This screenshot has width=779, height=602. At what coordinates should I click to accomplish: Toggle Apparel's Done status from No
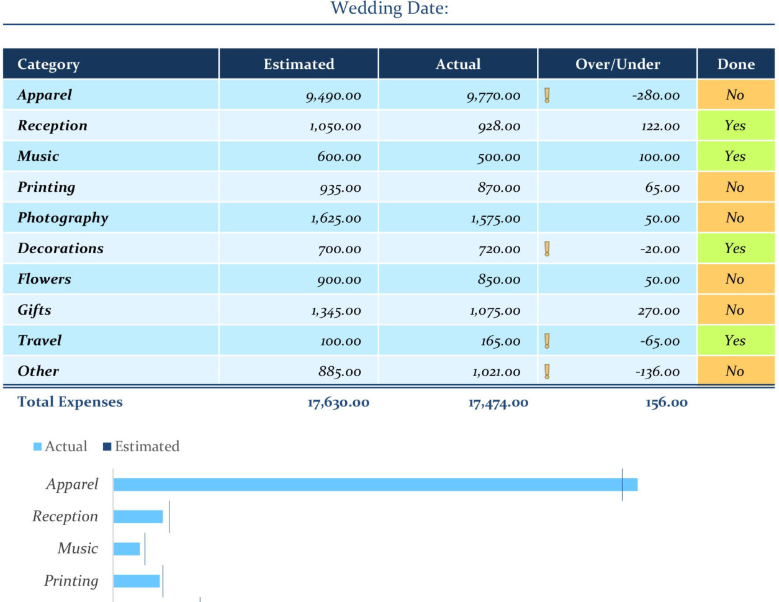click(x=736, y=95)
